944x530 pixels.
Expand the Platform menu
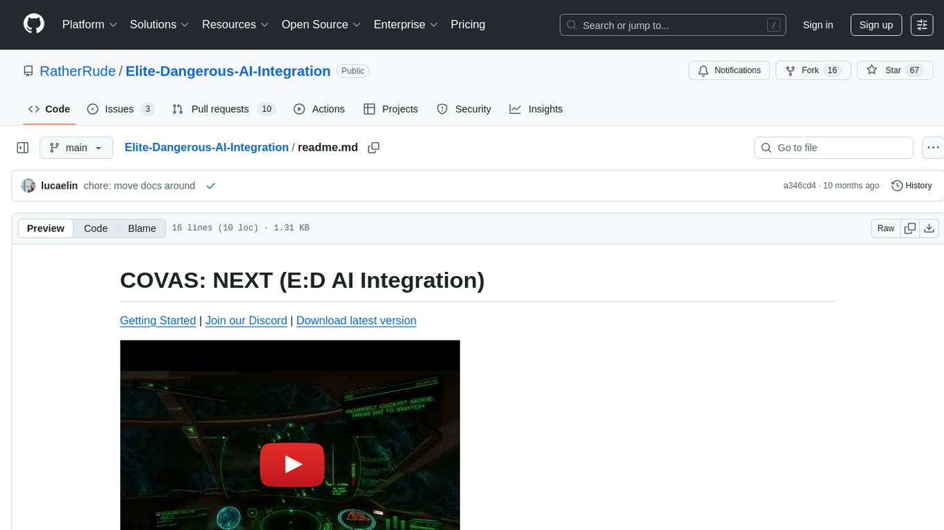90,24
